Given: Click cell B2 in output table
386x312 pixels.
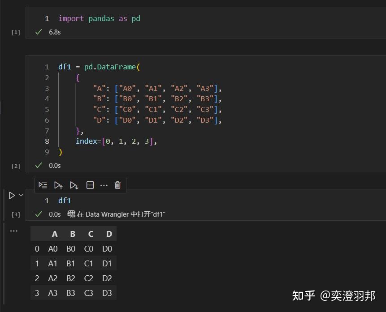Looking at the screenshot, I should click(x=71, y=278).
